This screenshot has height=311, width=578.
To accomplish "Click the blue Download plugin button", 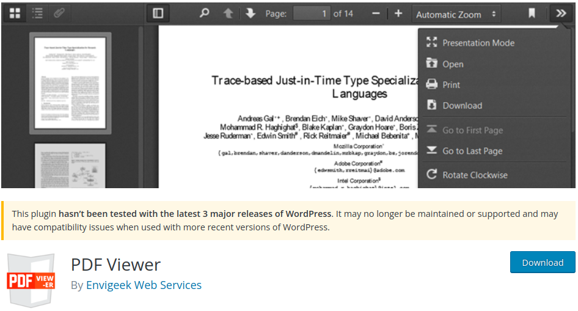I will 543,262.
